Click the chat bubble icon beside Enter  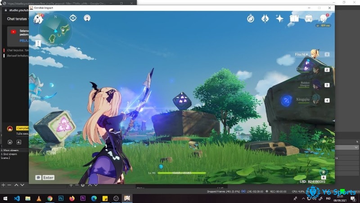pyautogui.click(x=38, y=177)
